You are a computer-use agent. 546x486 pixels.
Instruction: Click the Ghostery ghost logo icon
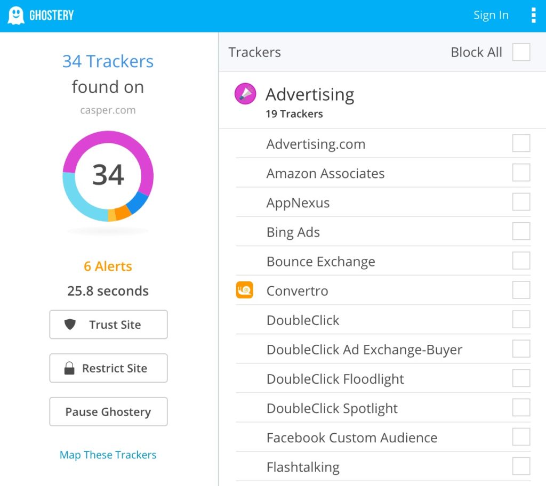pyautogui.click(x=16, y=15)
